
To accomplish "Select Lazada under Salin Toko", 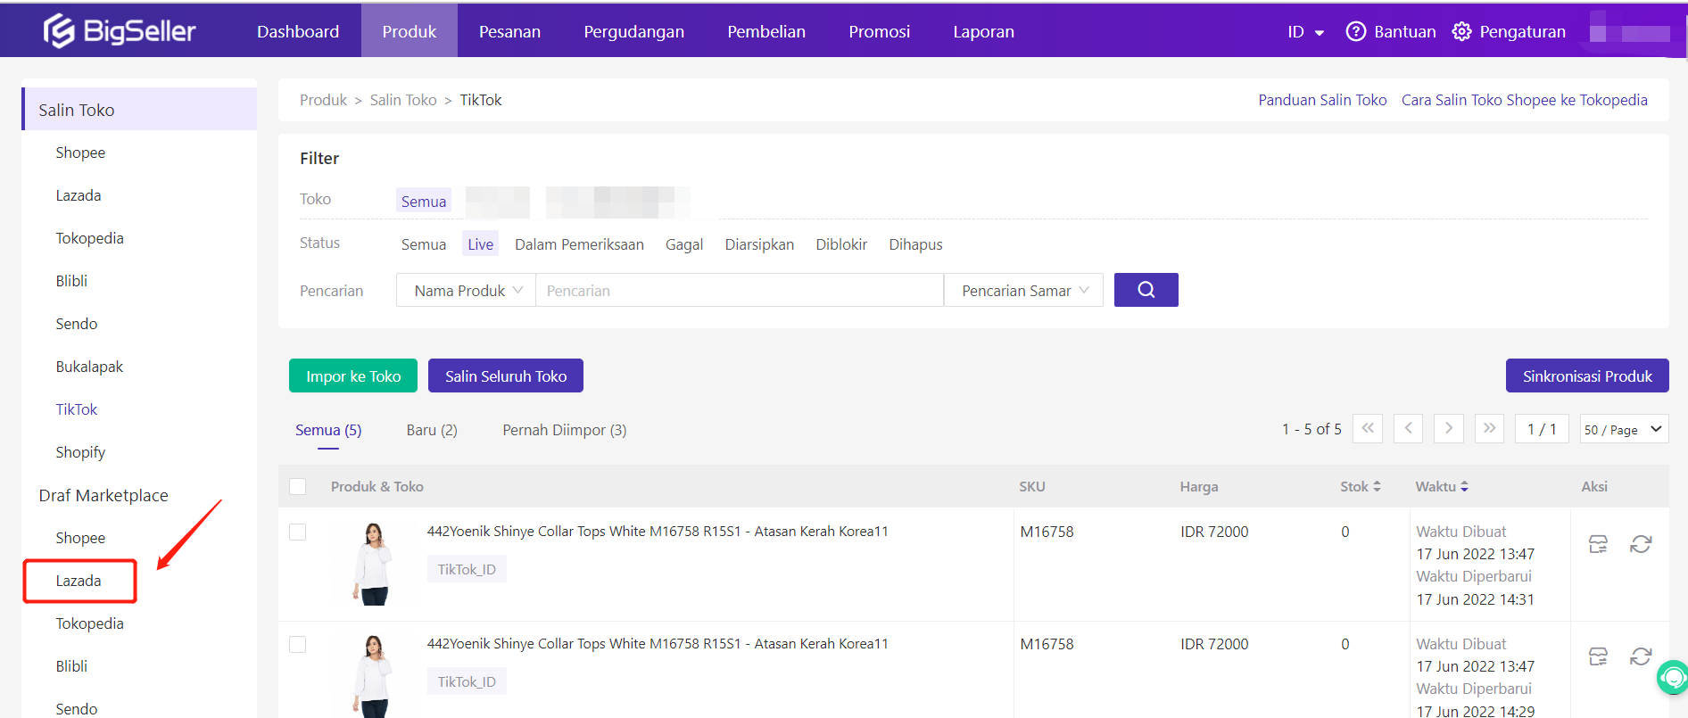I will click(79, 195).
